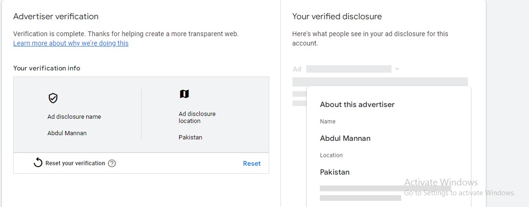The image size is (529, 207).
Task: Click the circular reset arrow icon
Action: (x=38, y=163)
